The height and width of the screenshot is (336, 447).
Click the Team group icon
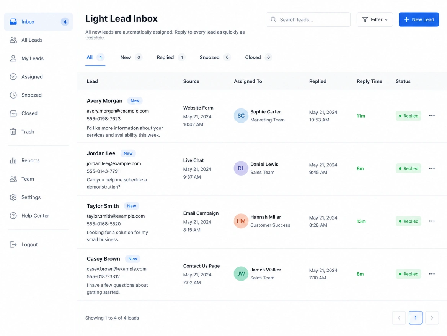pos(13,179)
